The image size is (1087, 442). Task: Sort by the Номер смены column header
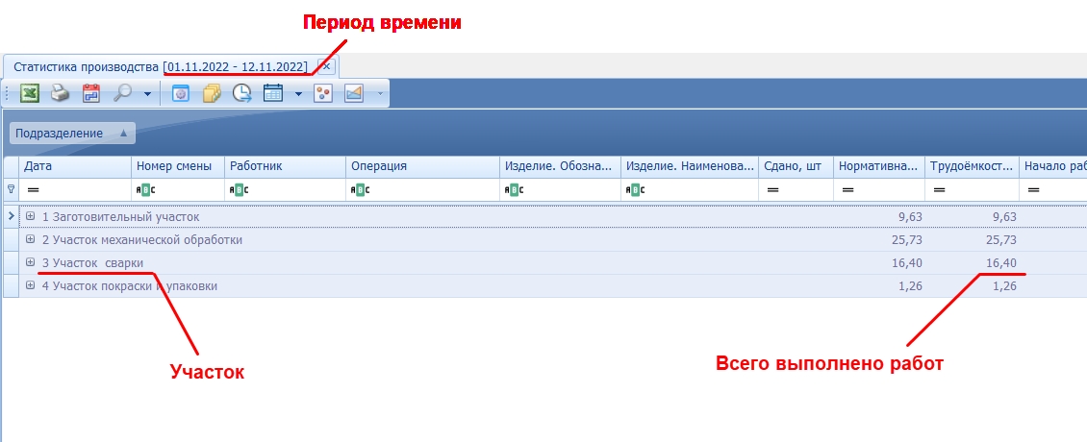[177, 166]
